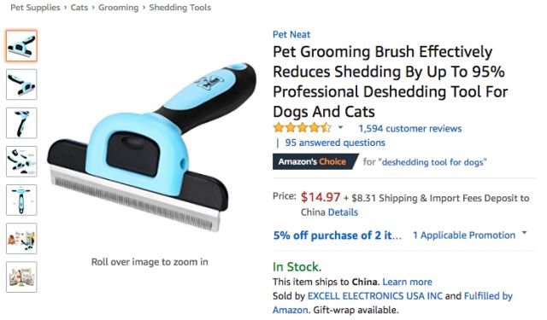Viewport: 547px width, 320px height.
Task: Show the third thumbnail of upright brush
Action: pos(21,123)
